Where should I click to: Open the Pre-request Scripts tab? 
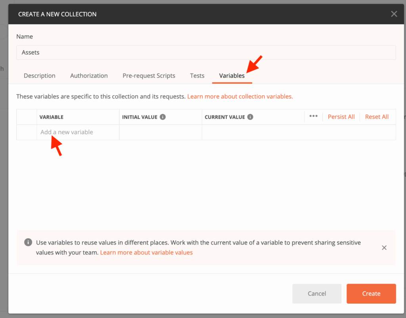click(x=149, y=75)
